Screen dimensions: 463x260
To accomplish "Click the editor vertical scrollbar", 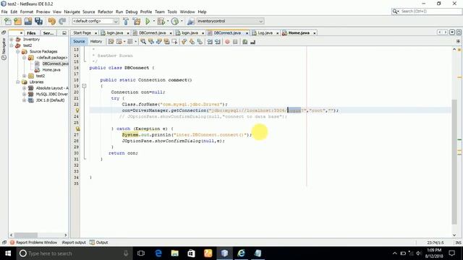I will point(454,162).
